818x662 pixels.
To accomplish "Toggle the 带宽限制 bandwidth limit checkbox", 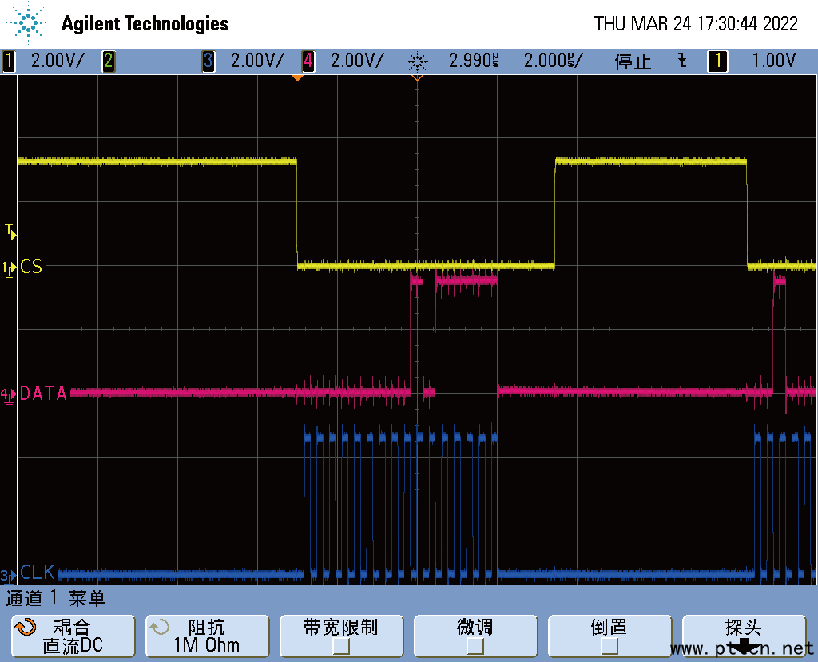I will point(341,646).
